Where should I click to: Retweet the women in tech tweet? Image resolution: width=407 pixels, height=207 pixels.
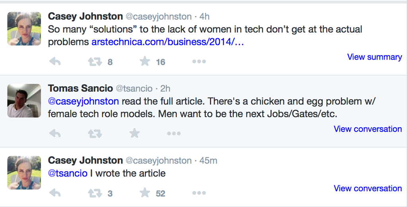[x=95, y=62]
